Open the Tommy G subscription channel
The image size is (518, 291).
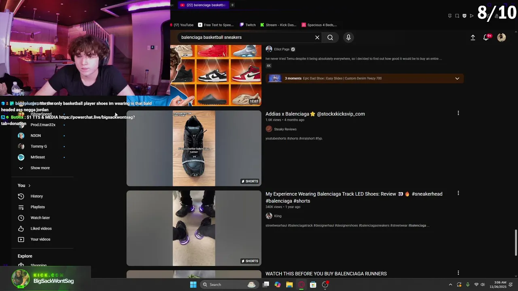pyautogui.click(x=39, y=146)
